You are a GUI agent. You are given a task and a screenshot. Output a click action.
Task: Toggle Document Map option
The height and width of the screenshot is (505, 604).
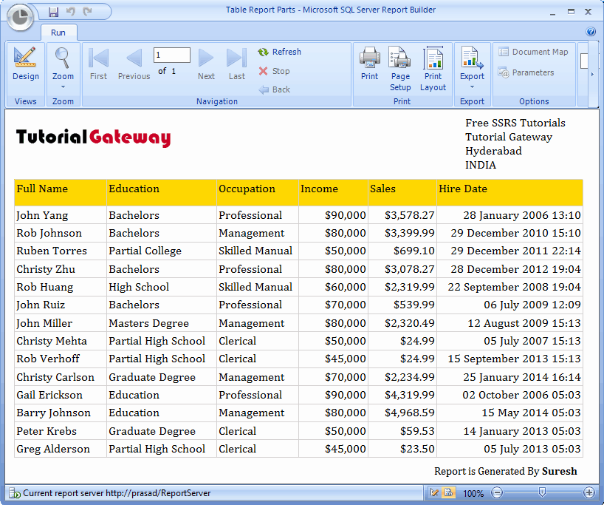pos(533,52)
